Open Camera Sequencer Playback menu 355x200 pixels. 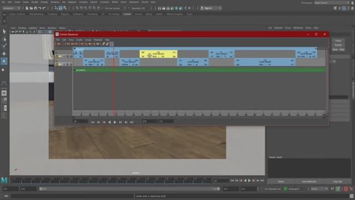98,40
